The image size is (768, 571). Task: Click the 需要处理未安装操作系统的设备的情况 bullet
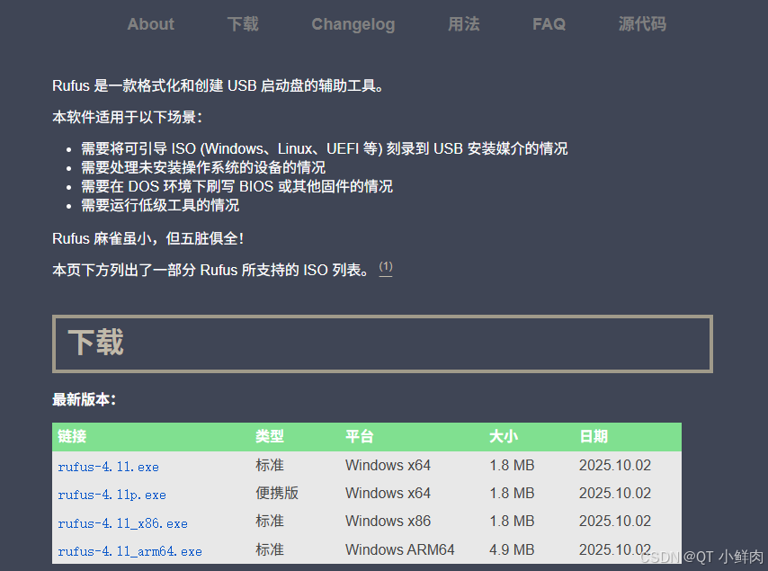pyautogui.click(x=203, y=167)
